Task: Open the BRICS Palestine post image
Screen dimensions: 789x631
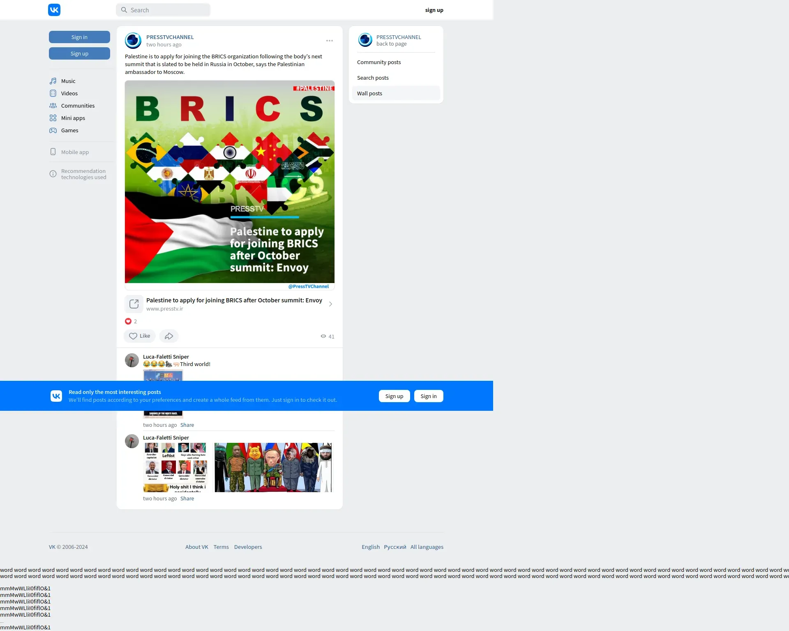Action: 229,182
